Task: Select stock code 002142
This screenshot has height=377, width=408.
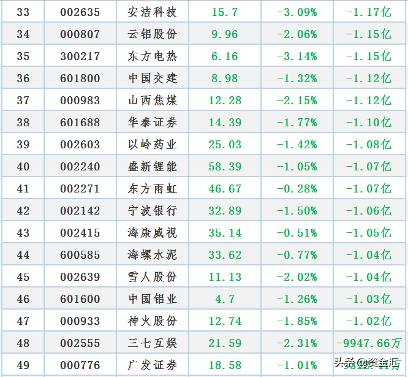Action: (80, 211)
